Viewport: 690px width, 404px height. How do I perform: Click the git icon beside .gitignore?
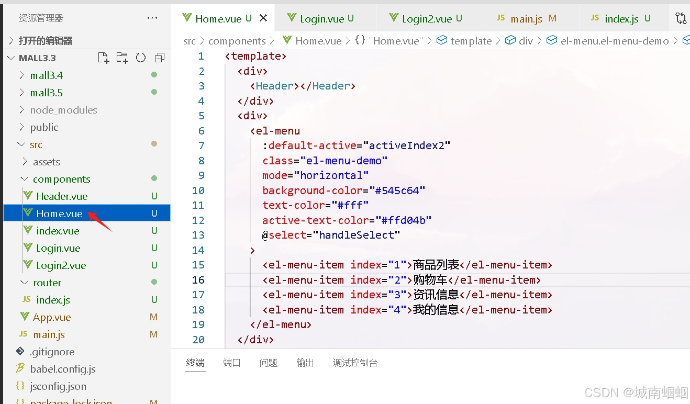20,351
